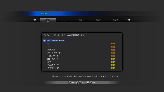The height and width of the screenshot is (92, 164).
Task: Open the Page4 tab
Action: pos(99,20)
